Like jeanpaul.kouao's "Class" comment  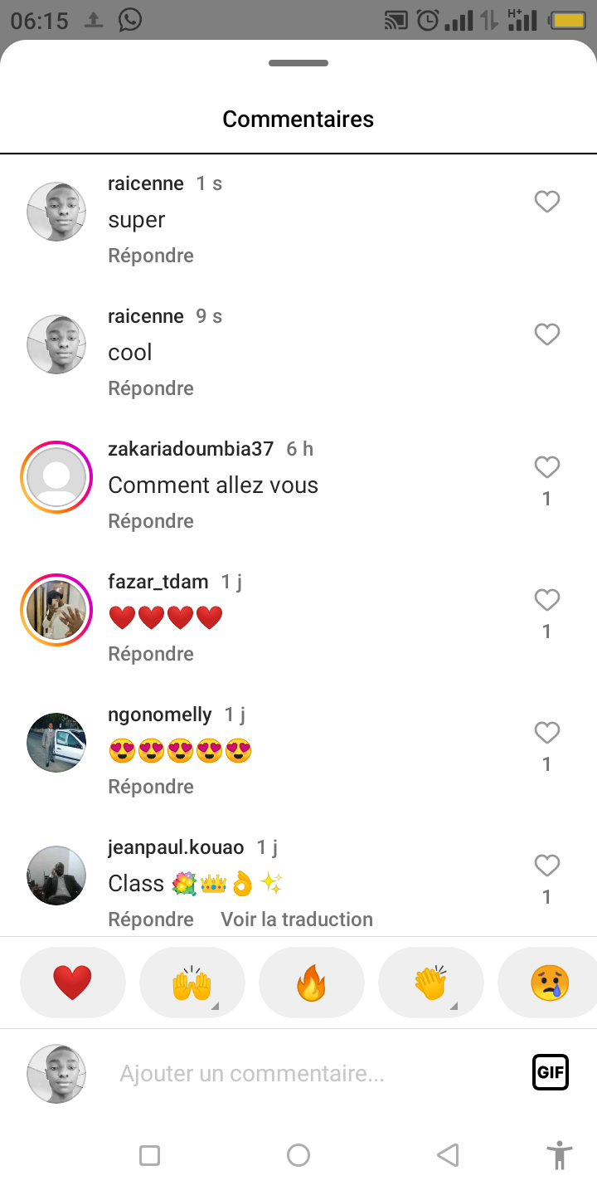tap(546, 866)
